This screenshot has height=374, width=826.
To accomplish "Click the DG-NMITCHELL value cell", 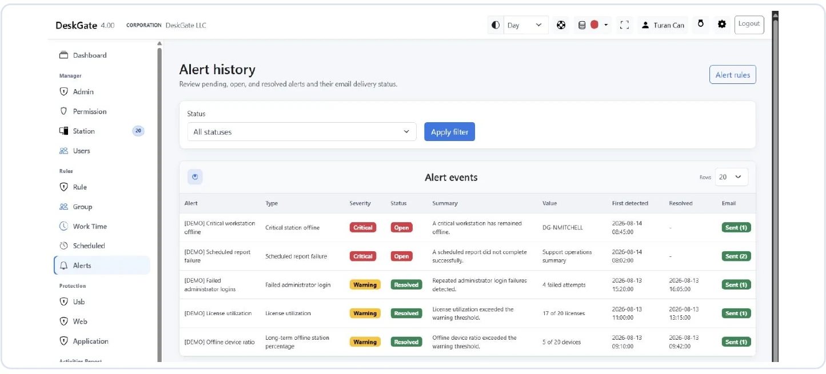I will pos(562,227).
